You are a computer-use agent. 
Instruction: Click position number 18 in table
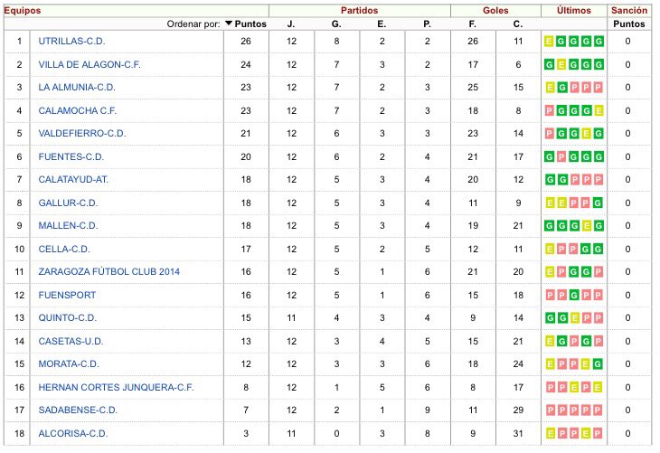[x=19, y=434]
